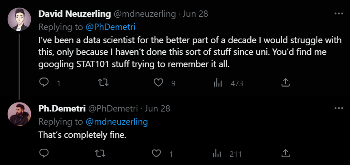
Task: Open the Jun 28 timestamp on David's tweet
Action: click(195, 14)
